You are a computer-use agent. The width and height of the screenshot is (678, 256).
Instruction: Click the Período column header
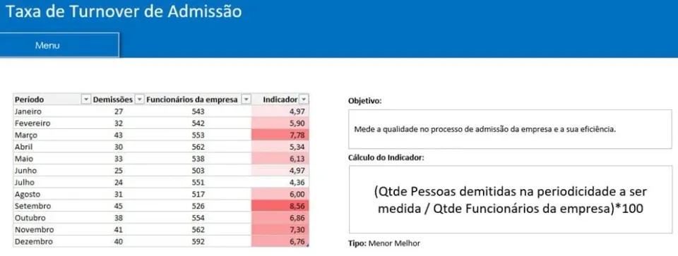pos(47,99)
